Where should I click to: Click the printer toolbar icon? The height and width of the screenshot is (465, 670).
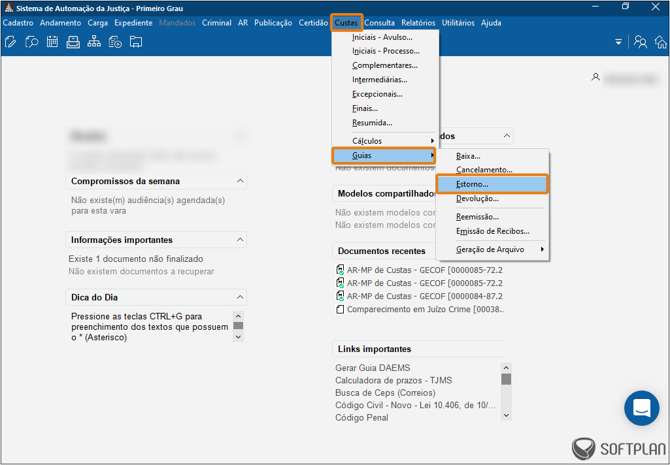click(73, 42)
